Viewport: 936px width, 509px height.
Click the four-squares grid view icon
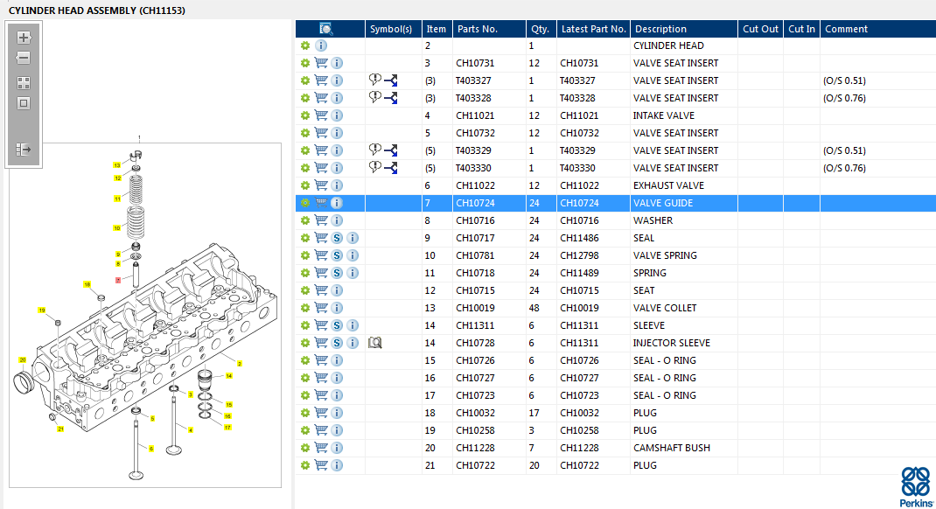24,83
